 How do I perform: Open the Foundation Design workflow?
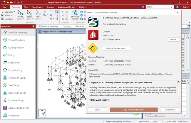(x=18, y=78)
